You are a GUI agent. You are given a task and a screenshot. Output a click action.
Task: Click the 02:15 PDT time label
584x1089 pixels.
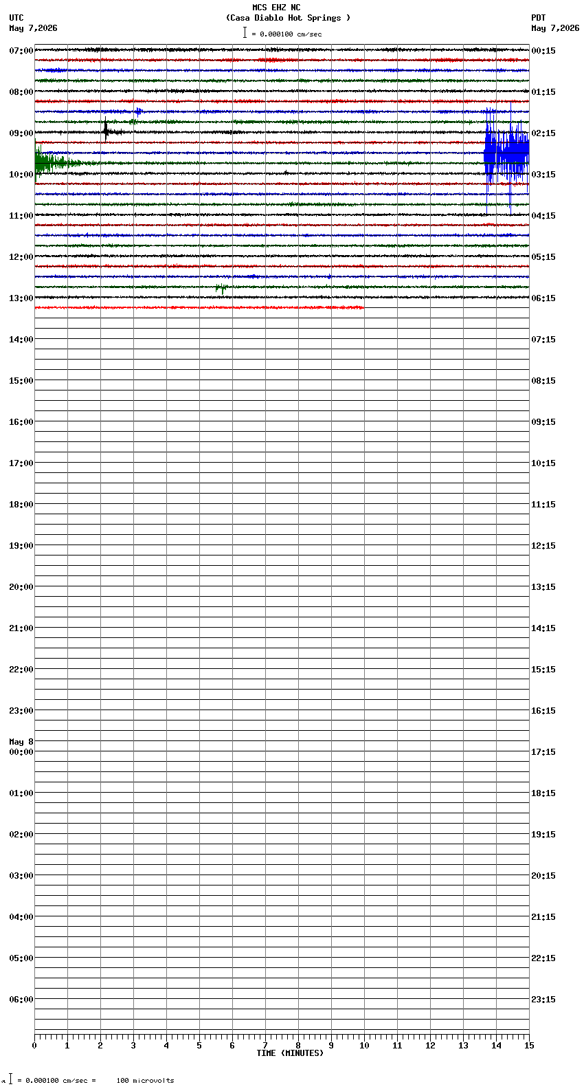(543, 133)
